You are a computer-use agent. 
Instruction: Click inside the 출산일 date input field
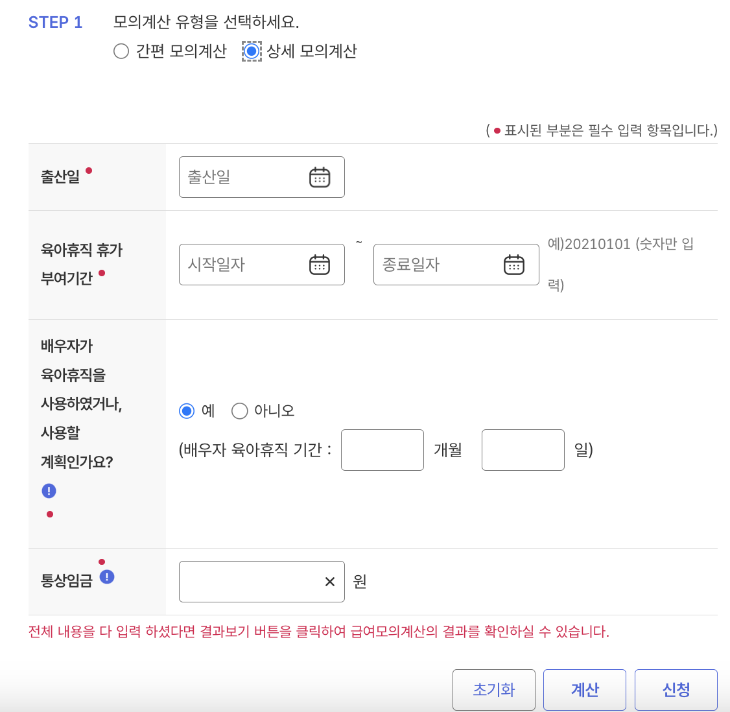246,176
